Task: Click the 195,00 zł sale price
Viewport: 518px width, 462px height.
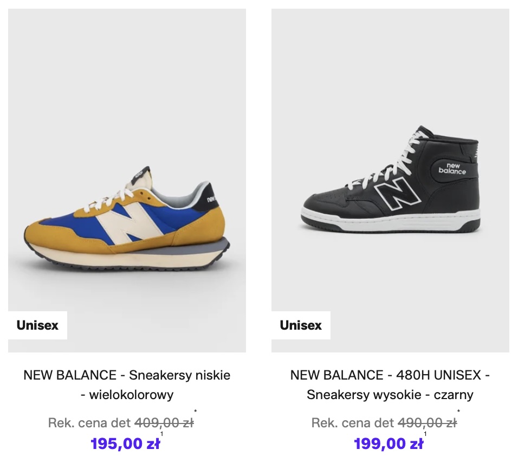Action: pos(125,444)
